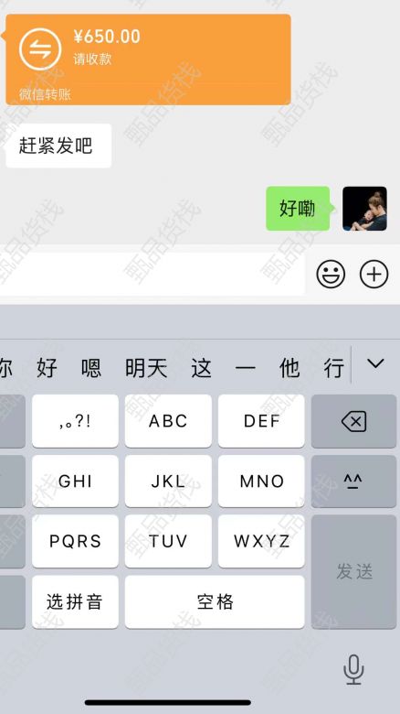Tap the 选拼音 key
400x714 pixels.
click(x=75, y=602)
